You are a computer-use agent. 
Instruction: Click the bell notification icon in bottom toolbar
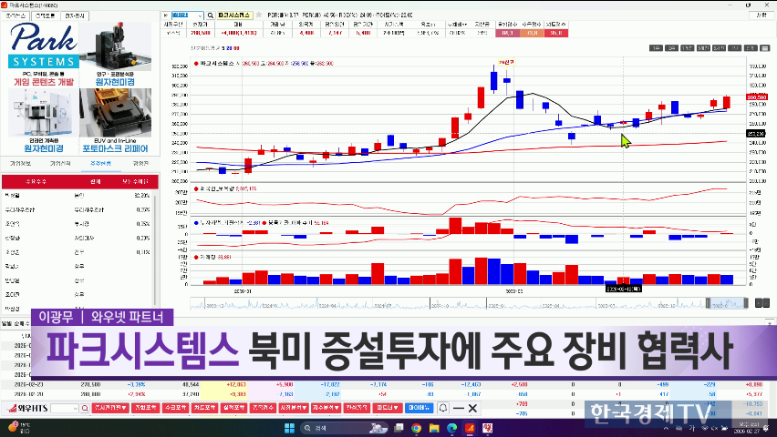pos(444,408)
